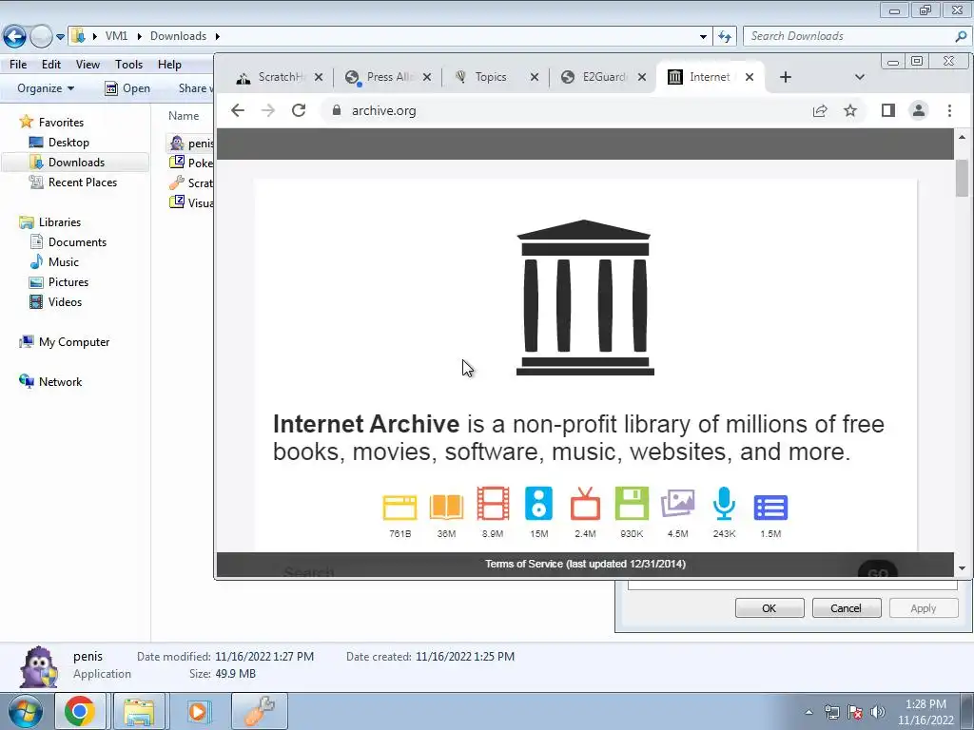Open the lists icon labeled 1.5M
Viewport: 974px width, 730px height.
click(x=770, y=508)
